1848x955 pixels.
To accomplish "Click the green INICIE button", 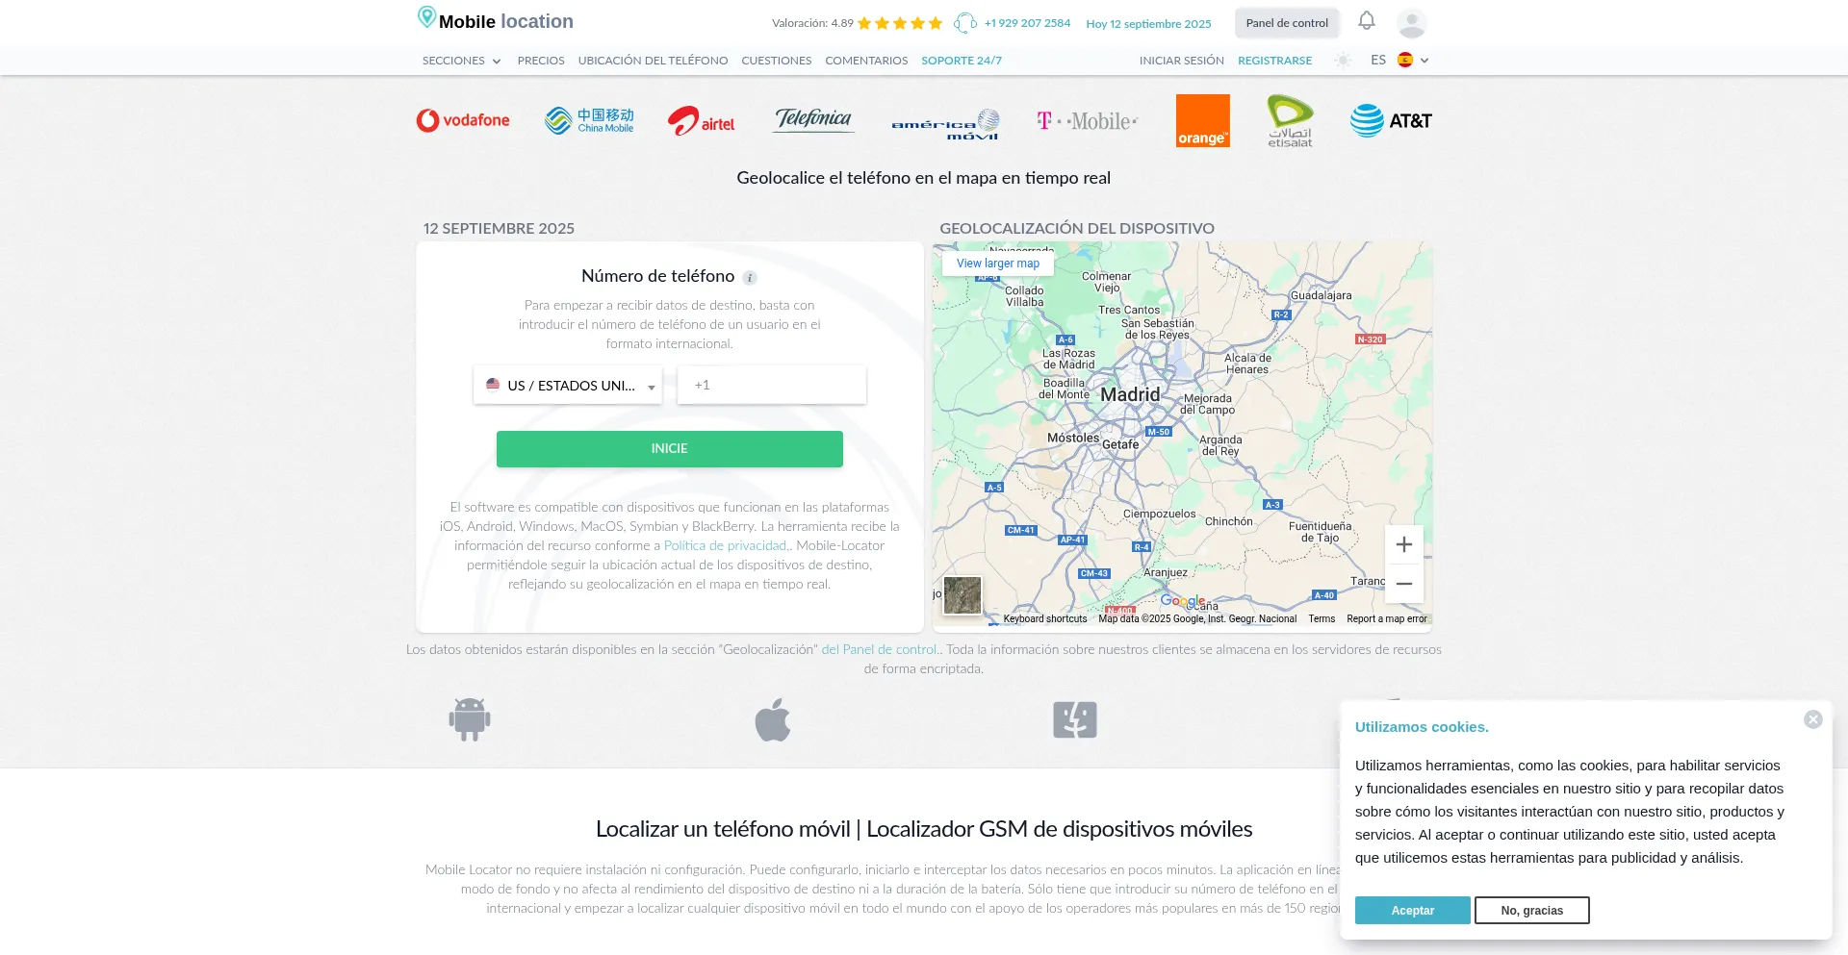I will coord(670,449).
